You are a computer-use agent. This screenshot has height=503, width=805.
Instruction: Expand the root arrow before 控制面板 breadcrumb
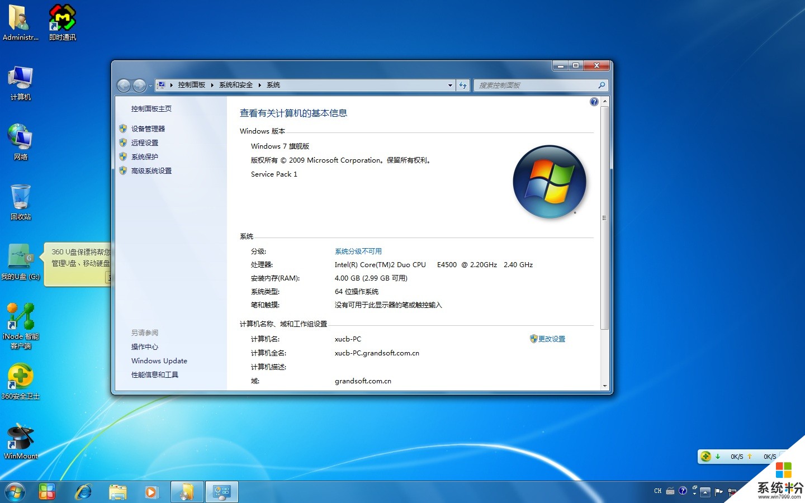pos(172,85)
